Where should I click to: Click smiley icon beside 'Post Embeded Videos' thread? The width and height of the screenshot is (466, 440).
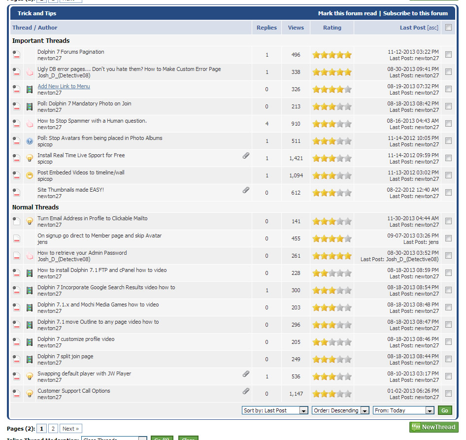30,175
